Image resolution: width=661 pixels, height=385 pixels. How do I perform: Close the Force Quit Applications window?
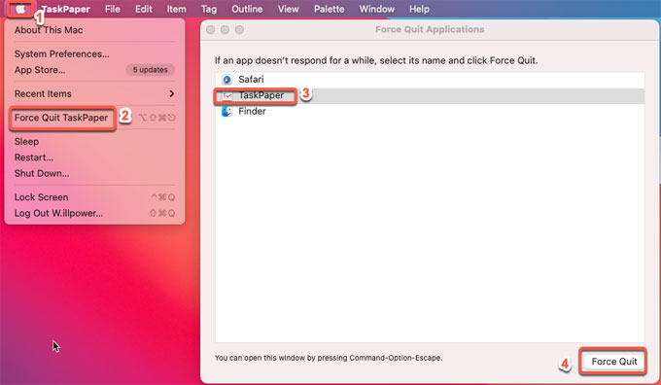[211, 29]
